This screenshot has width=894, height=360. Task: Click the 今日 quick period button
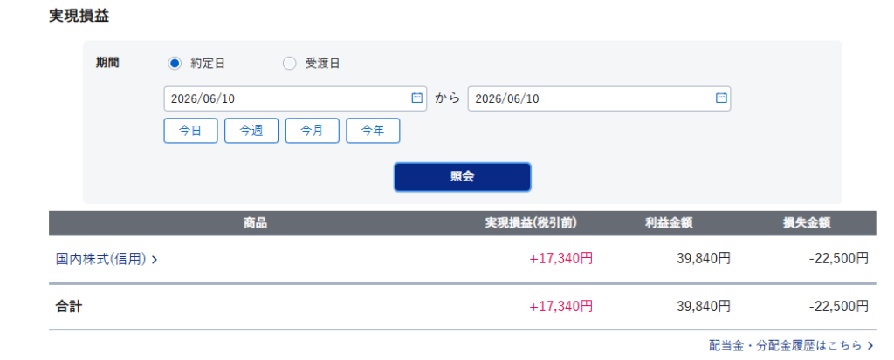click(190, 131)
